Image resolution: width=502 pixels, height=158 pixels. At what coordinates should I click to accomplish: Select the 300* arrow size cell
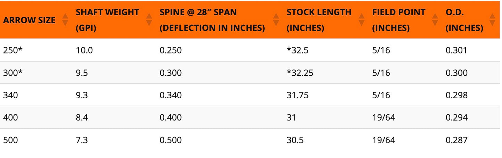click(13, 73)
